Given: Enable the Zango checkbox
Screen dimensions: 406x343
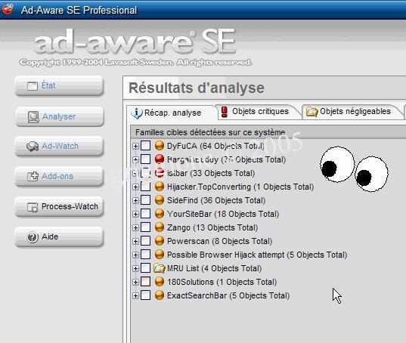Looking at the screenshot, I should point(145,227).
